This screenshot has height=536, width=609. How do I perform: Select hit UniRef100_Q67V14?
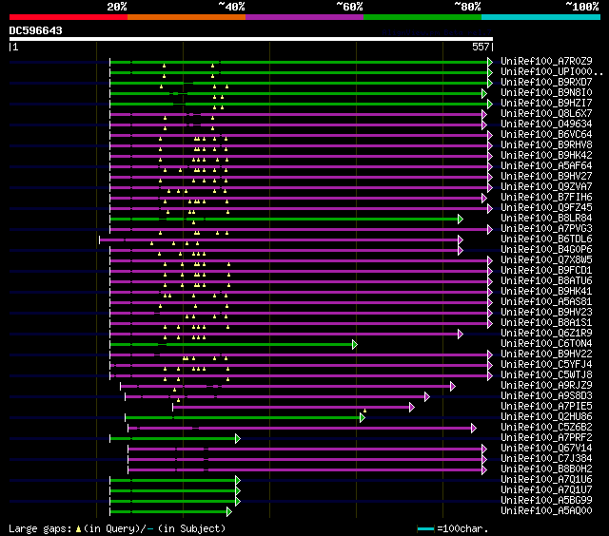[546, 449]
